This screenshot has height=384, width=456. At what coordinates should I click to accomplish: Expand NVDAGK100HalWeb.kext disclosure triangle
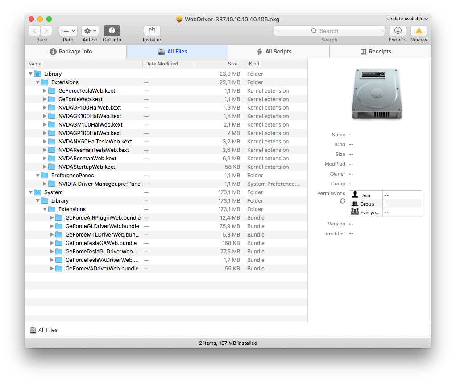45,116
